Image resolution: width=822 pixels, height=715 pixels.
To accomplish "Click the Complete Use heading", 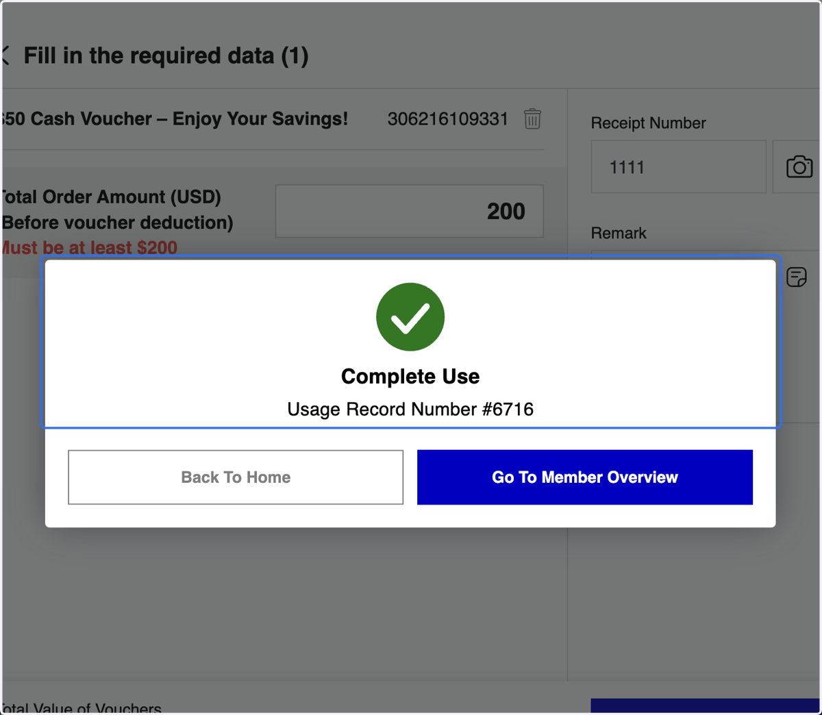I will pyautogui.click(x=410, y=377).
